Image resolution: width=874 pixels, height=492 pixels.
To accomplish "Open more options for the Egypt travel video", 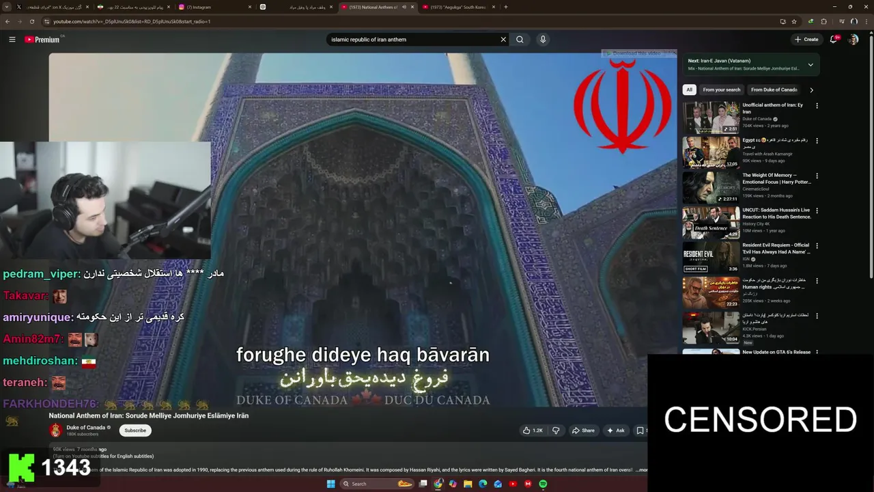I will [817, 141].
